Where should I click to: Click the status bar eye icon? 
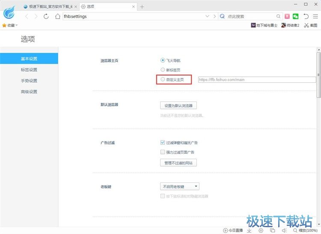[x=261, y=230]
